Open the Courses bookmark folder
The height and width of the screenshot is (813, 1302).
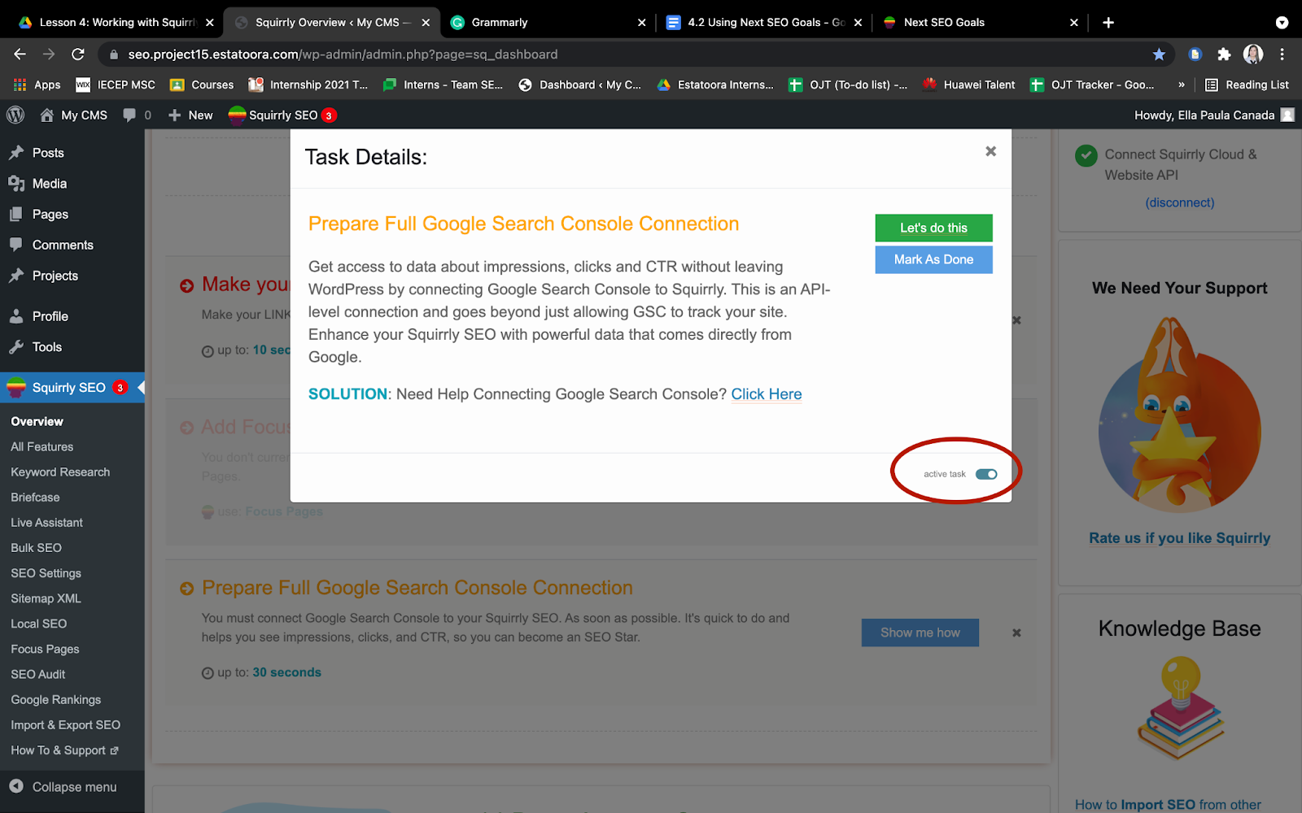pos(202,85)
